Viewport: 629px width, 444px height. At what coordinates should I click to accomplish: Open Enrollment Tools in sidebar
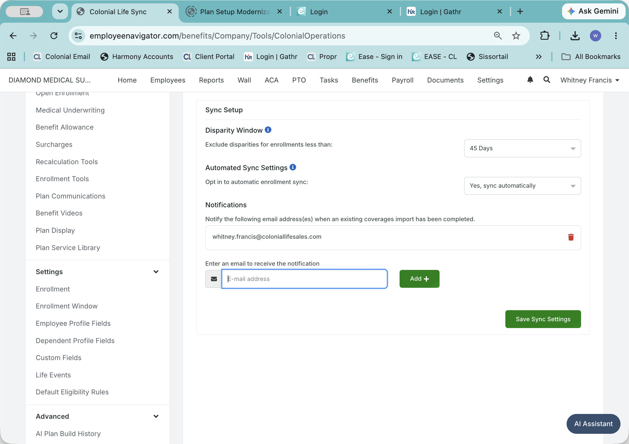(x=62, y=179)
